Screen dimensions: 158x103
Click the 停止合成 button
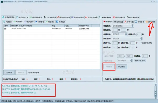(121, 67)
